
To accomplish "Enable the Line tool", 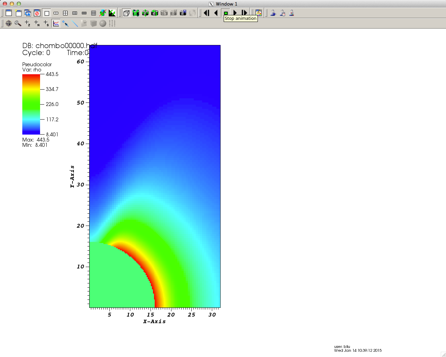I will tap(75, 23).
